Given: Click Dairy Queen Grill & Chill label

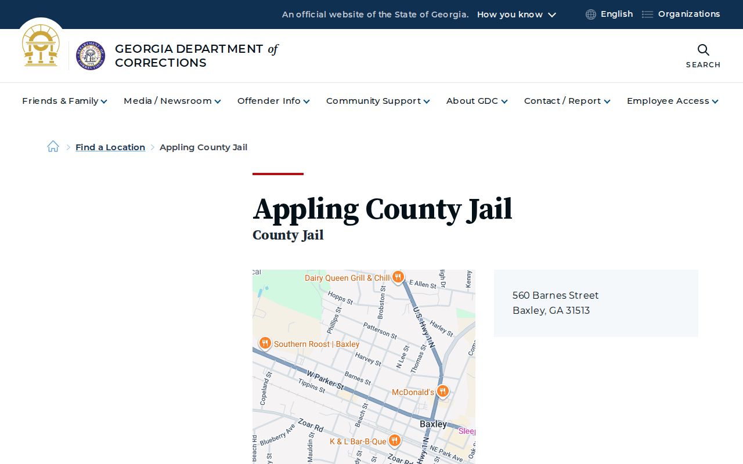Looking at the screenshot, I should tap(347, 278).
